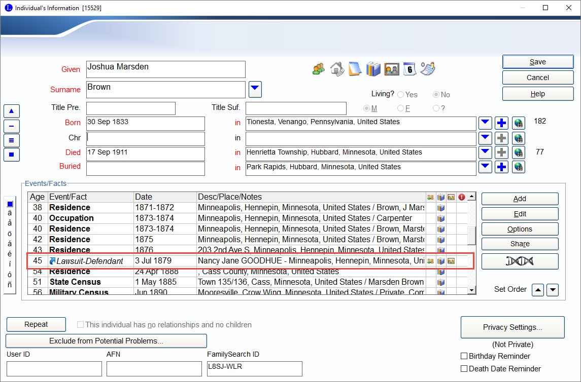Open Help
Viewport: 581px width, 382px height.
(x=538, y=94)
